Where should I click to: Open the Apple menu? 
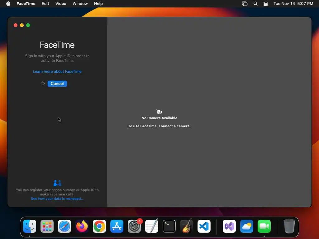[8, 3]
